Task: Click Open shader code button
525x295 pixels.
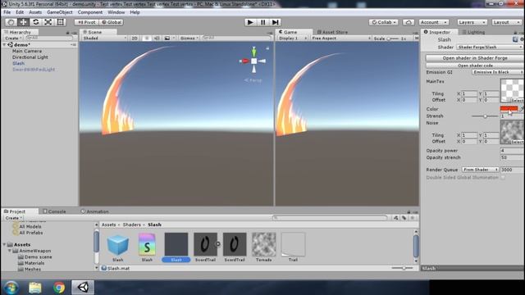Action: coord(475,66)
